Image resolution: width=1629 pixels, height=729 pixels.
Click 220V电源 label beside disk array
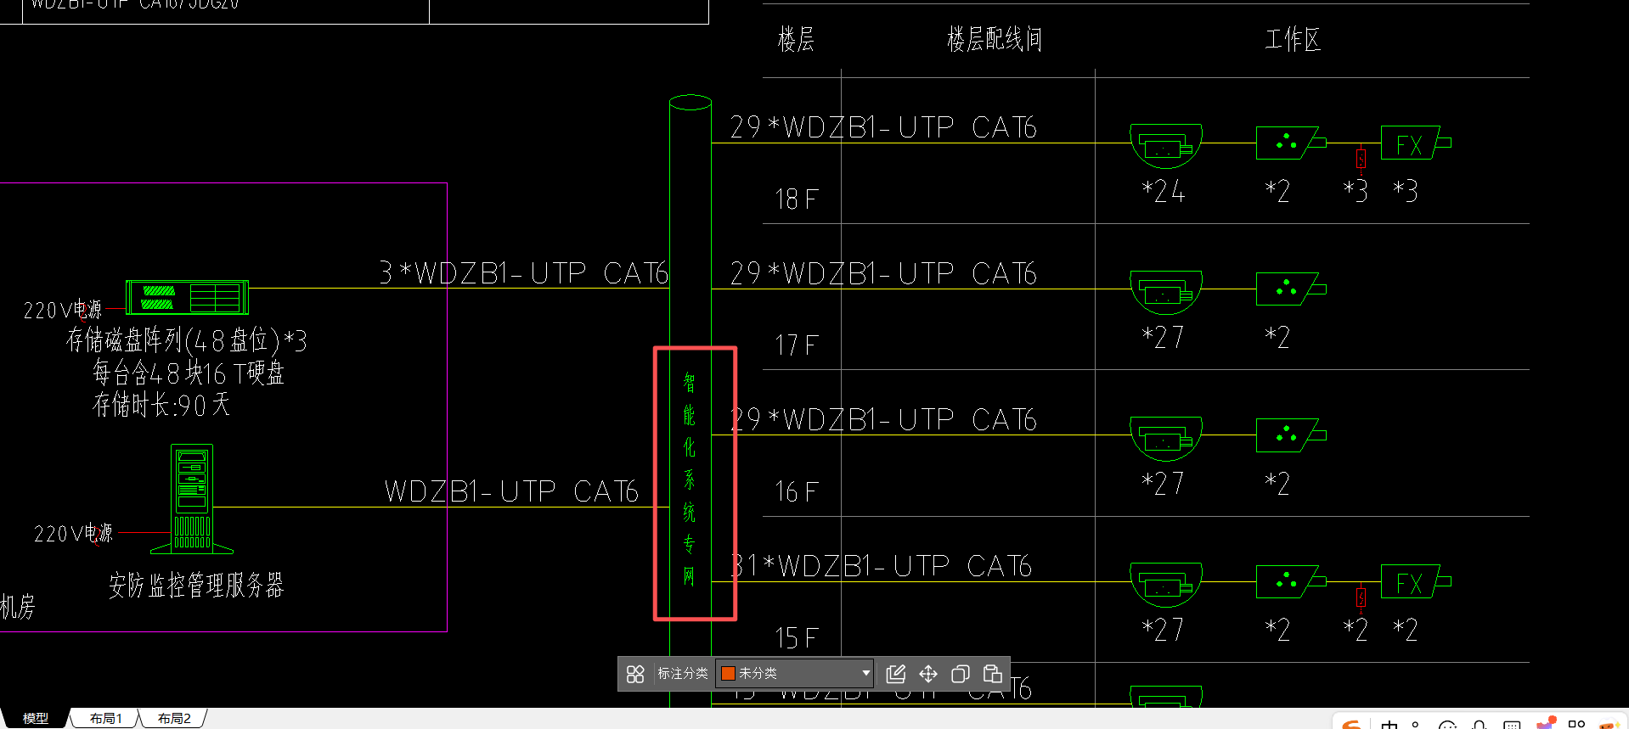click(63, 310)
